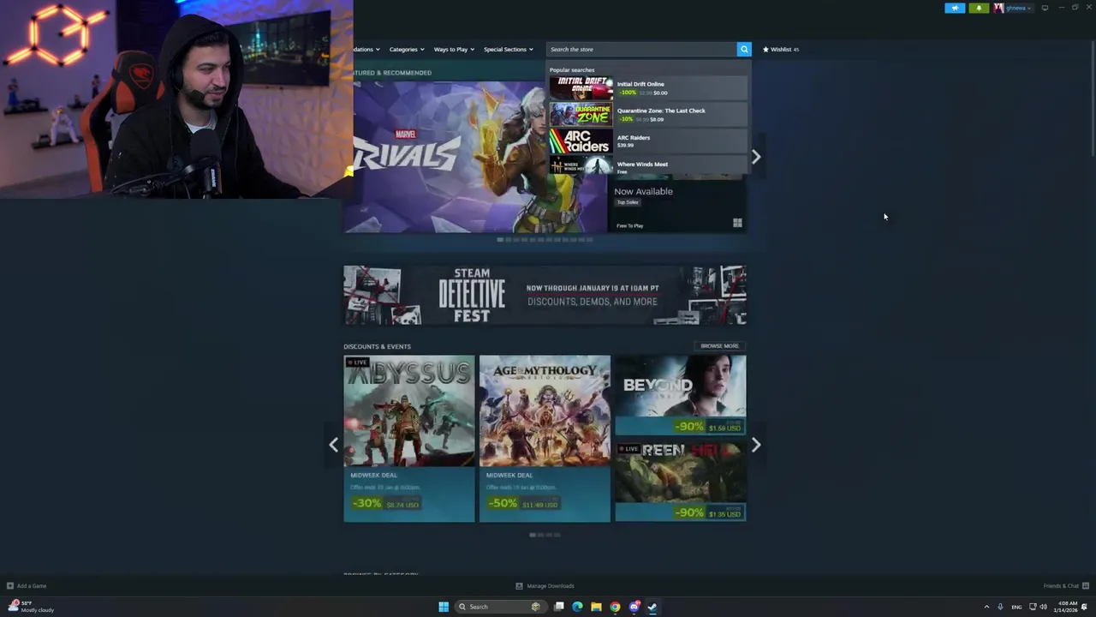
Task: Click the Now Available text
Action: pos(643,191)
